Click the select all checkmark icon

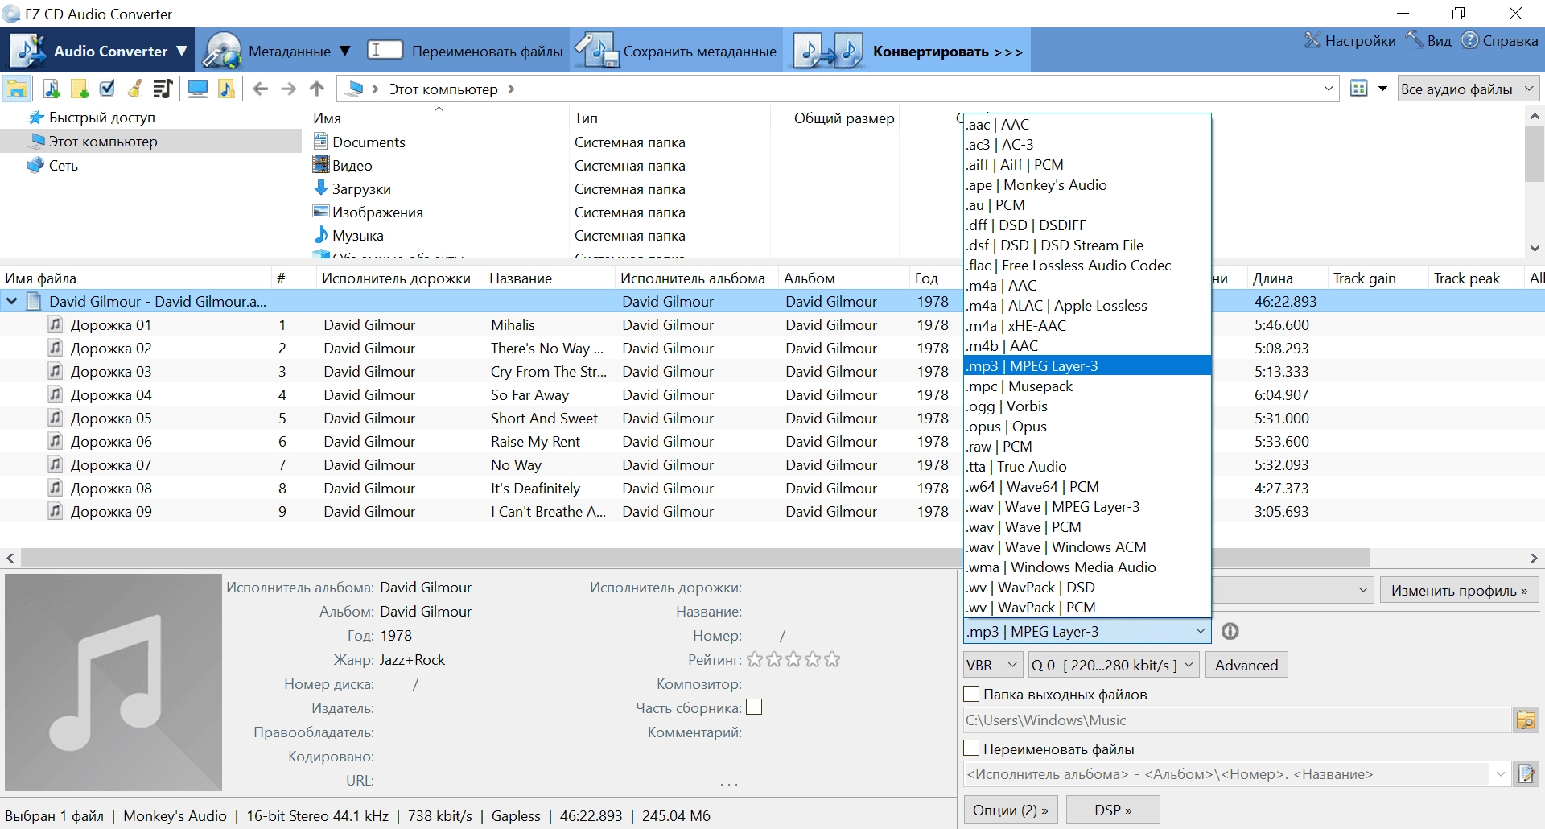[x=107, y=89]
